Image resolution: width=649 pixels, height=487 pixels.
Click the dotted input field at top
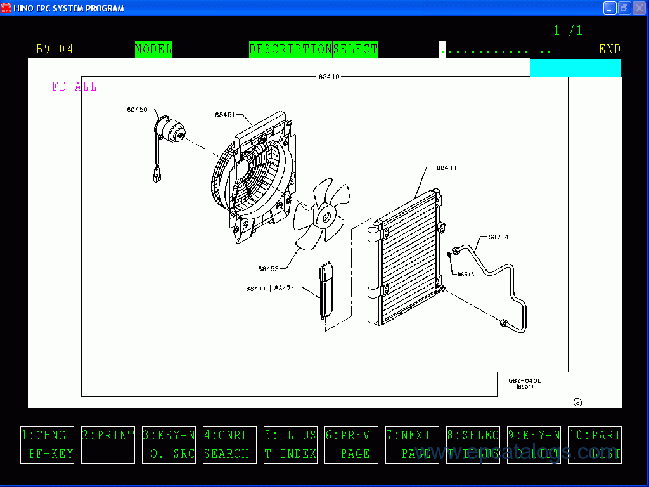pyautogui.click(x=496, y=49)
